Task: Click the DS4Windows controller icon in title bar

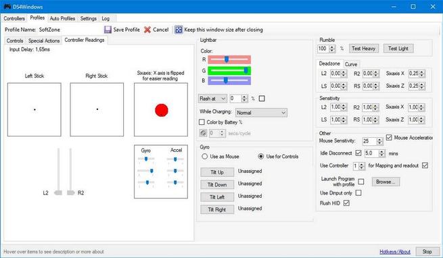Action: (7, 7)
